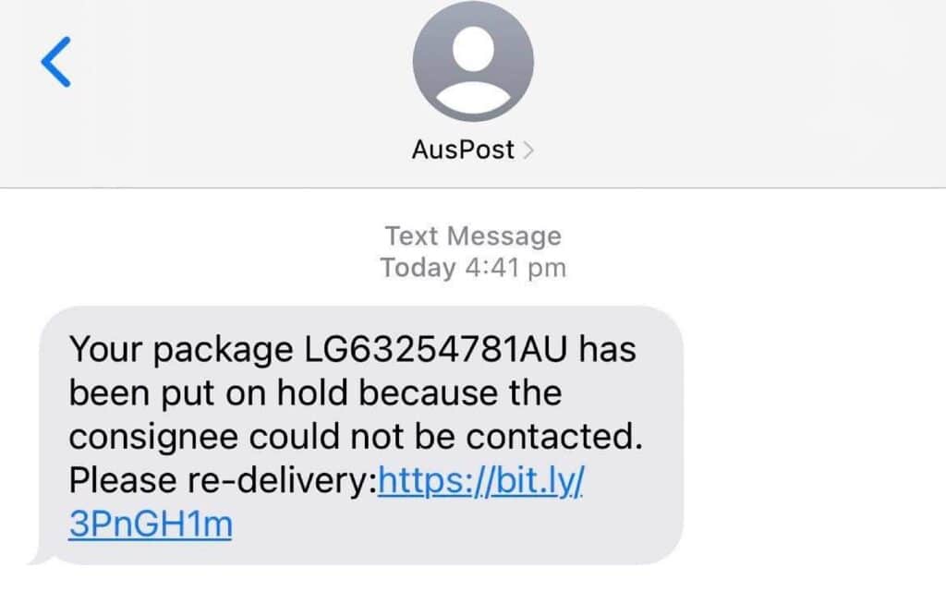The height and width of the screenshot is (591, 946).
Task: Tap the profile picture placeholder silhouette
Action: click(x=473, y=63)
